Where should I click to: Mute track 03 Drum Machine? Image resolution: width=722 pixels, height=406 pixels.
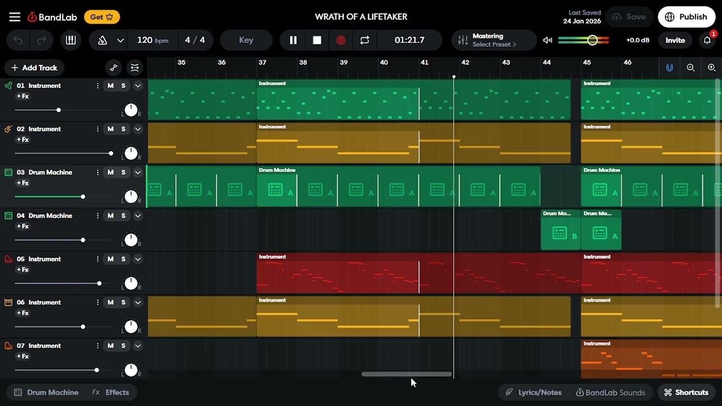click(111, 173)
